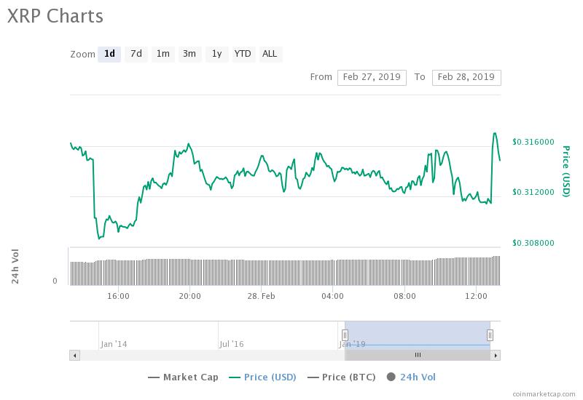Click the 16:00 time axis label
The width and height of the screenshot is (583, 400).
pyautogui.click(x=118, y=296)
